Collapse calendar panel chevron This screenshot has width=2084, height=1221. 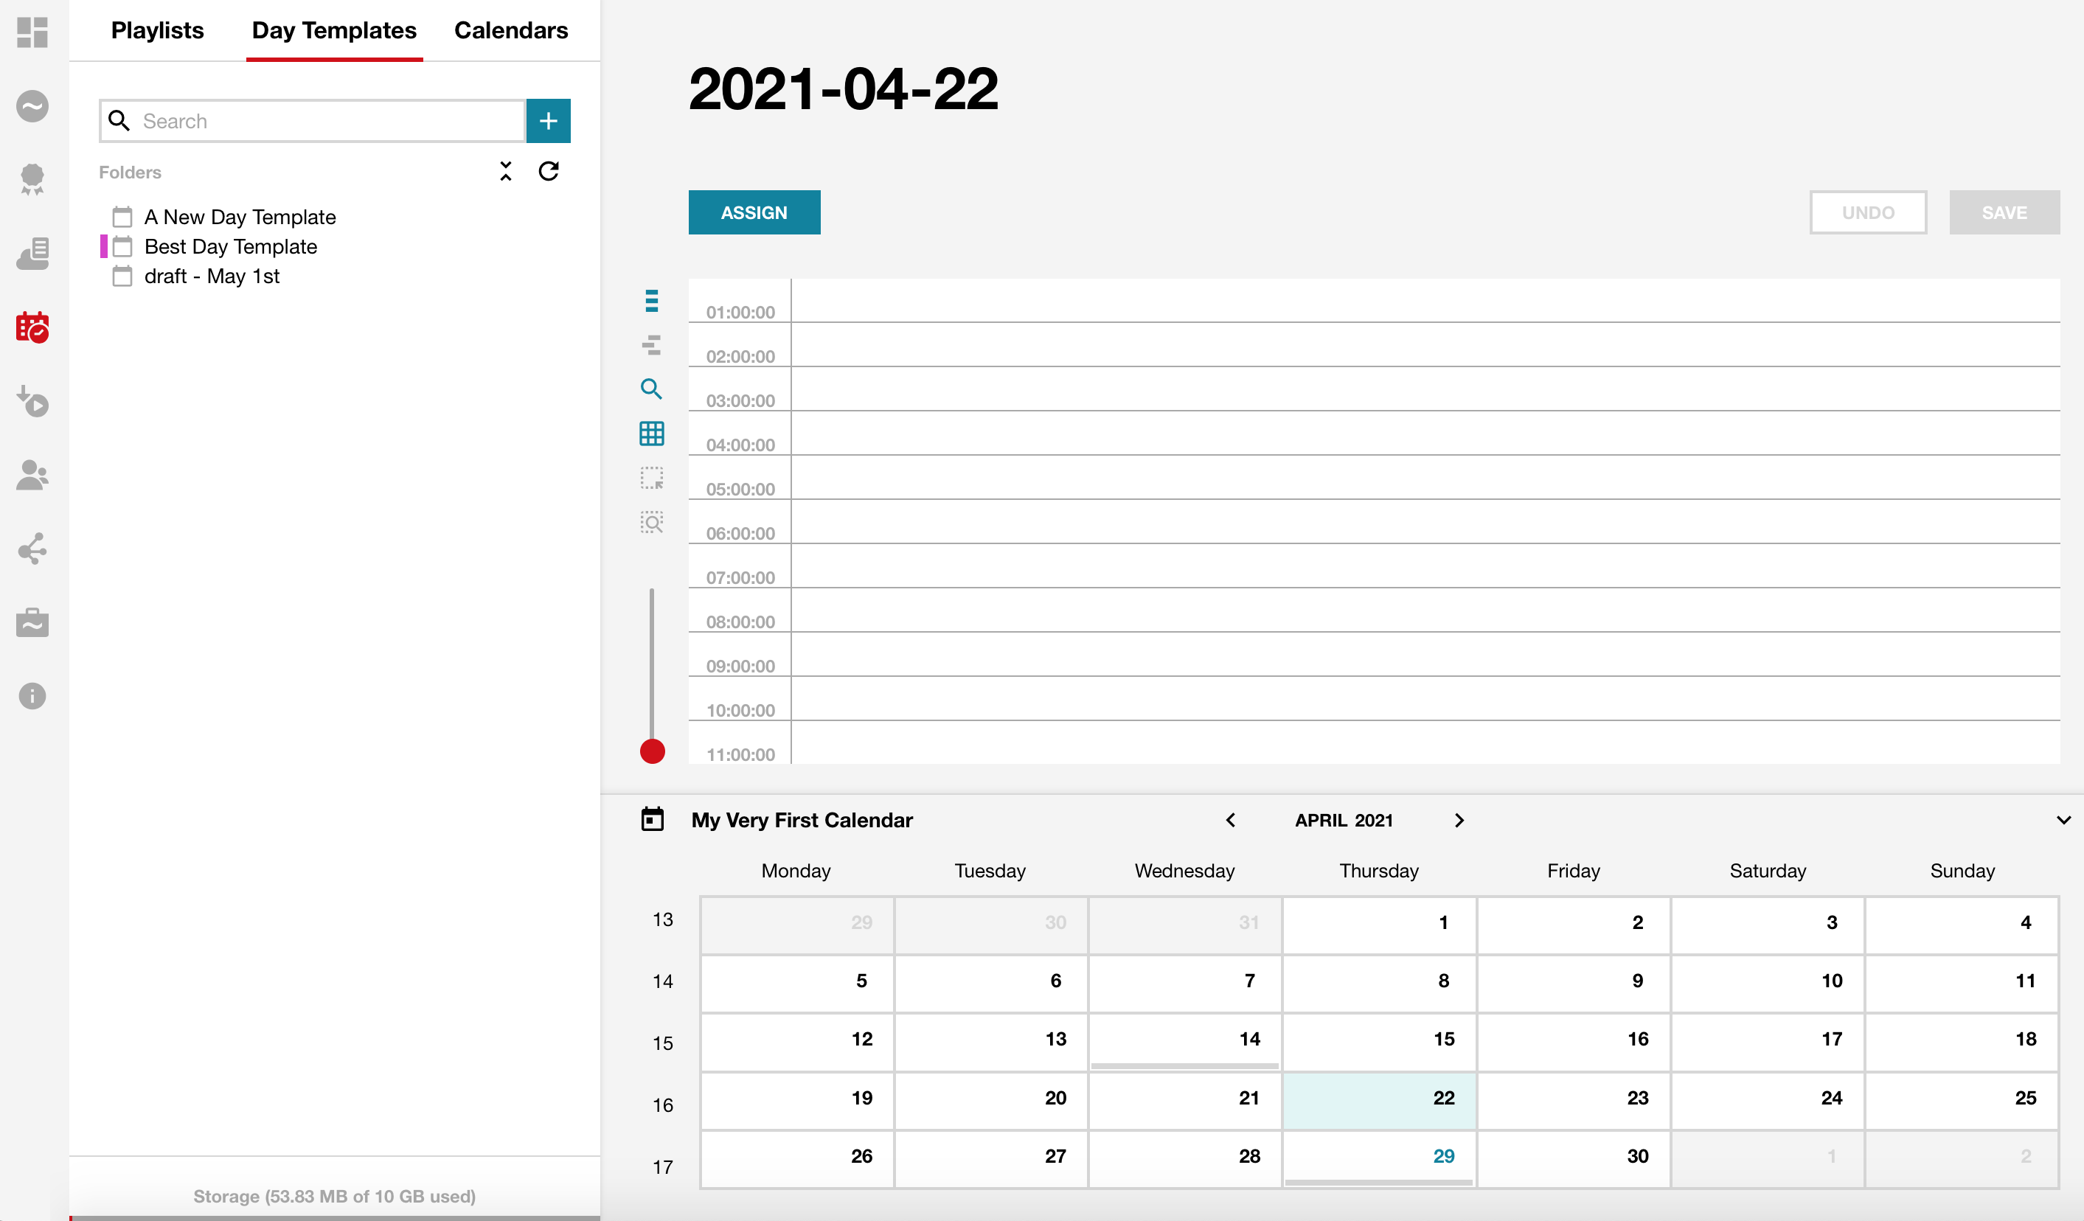(2063, 820)
